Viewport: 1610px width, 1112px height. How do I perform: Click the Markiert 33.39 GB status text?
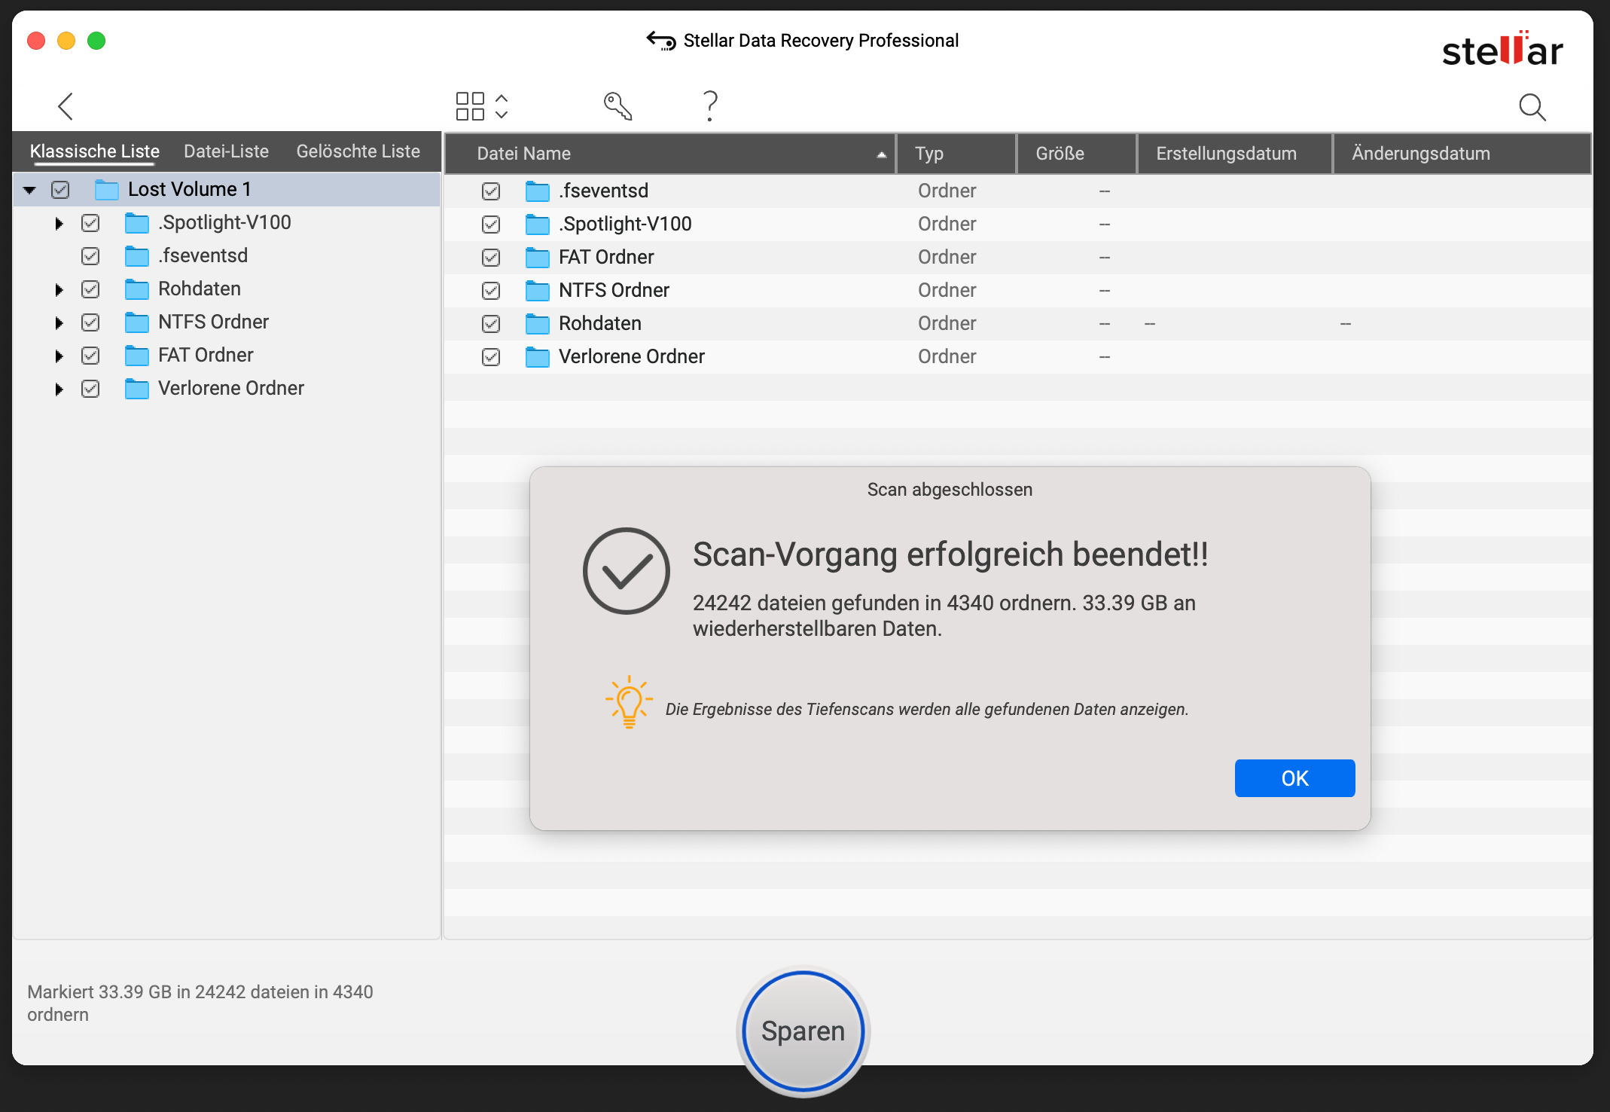pos(200,1003)
